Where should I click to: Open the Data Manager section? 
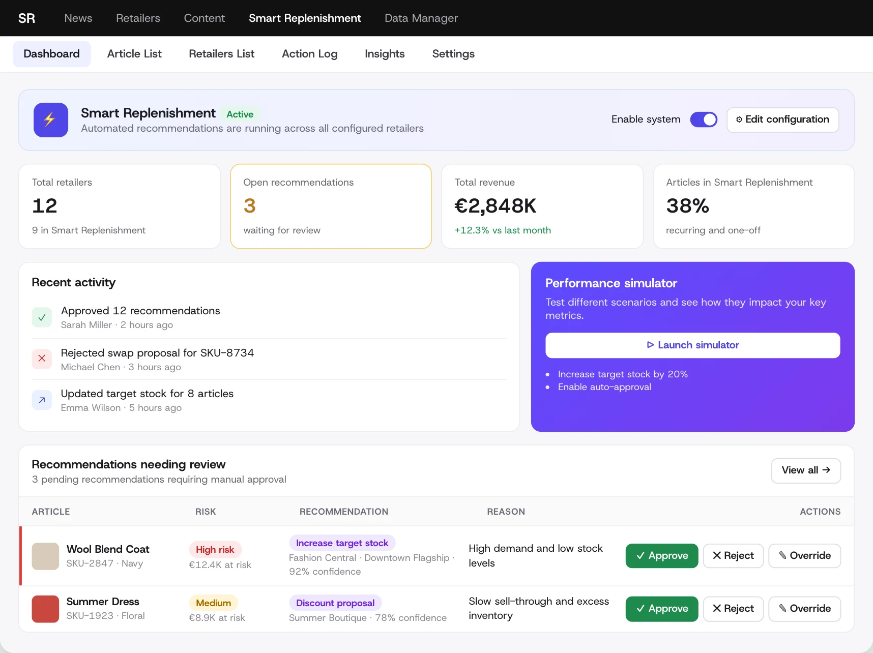[x=421, y=18]
